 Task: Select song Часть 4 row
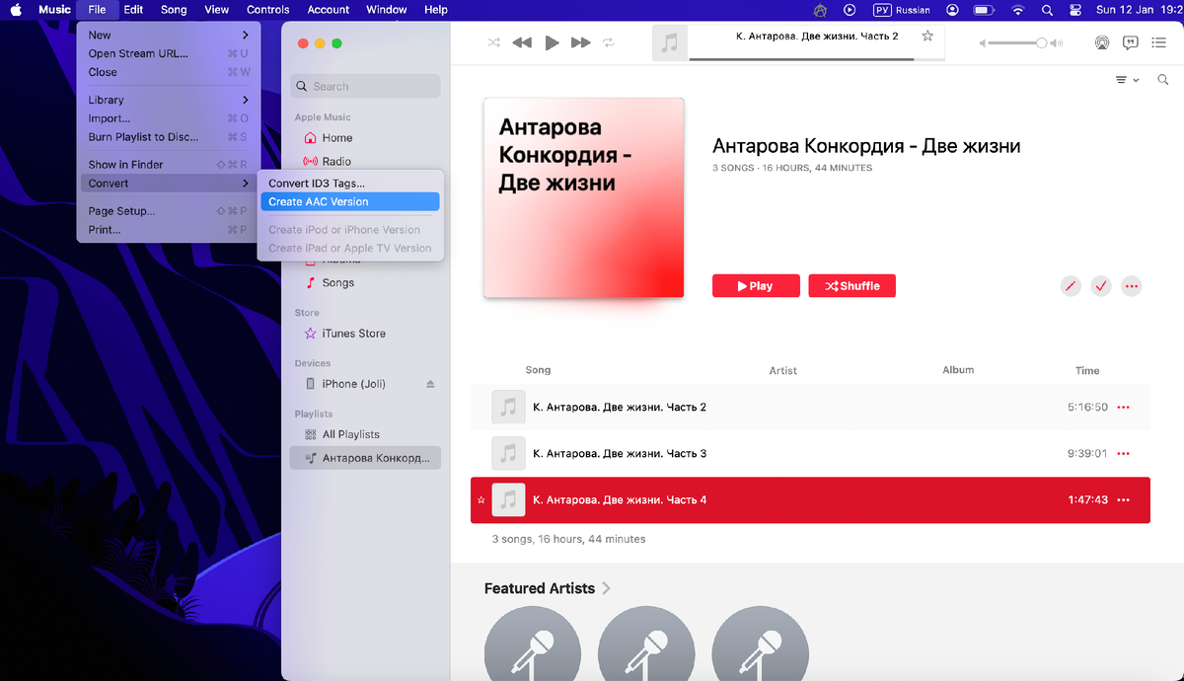810,499
